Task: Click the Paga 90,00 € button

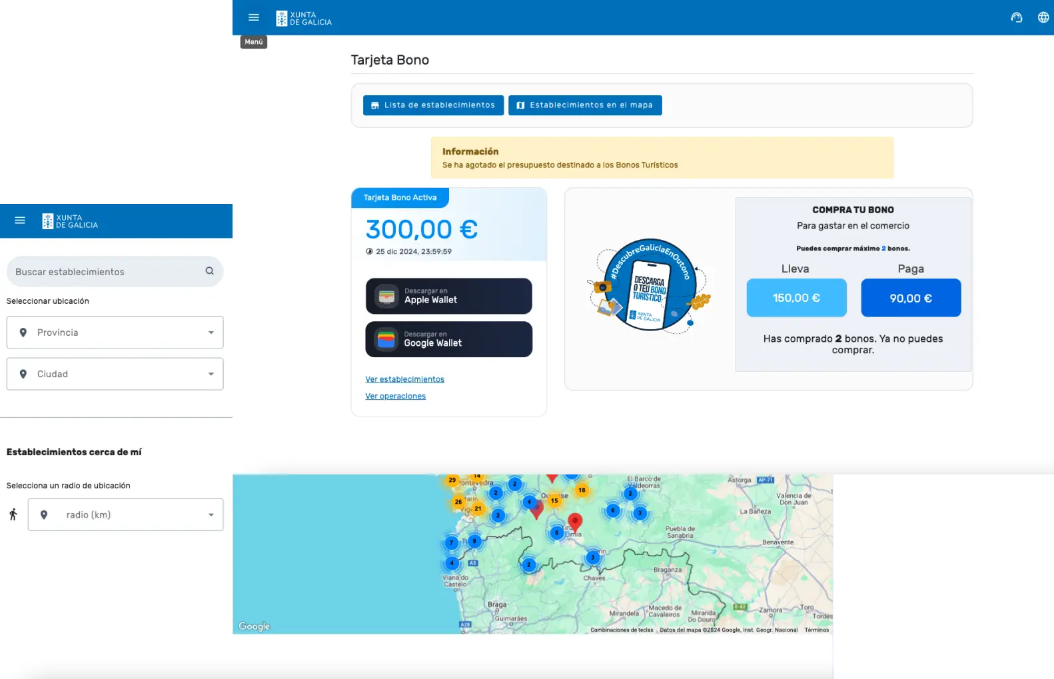Action: pyautogui.click(x=911, y=298)
